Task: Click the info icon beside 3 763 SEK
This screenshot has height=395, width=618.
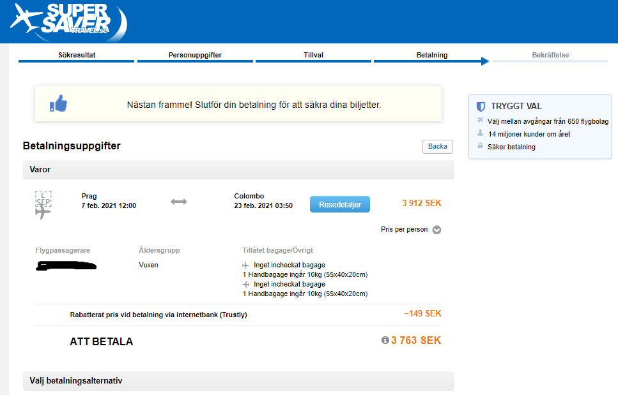Action: click(385, 340)
